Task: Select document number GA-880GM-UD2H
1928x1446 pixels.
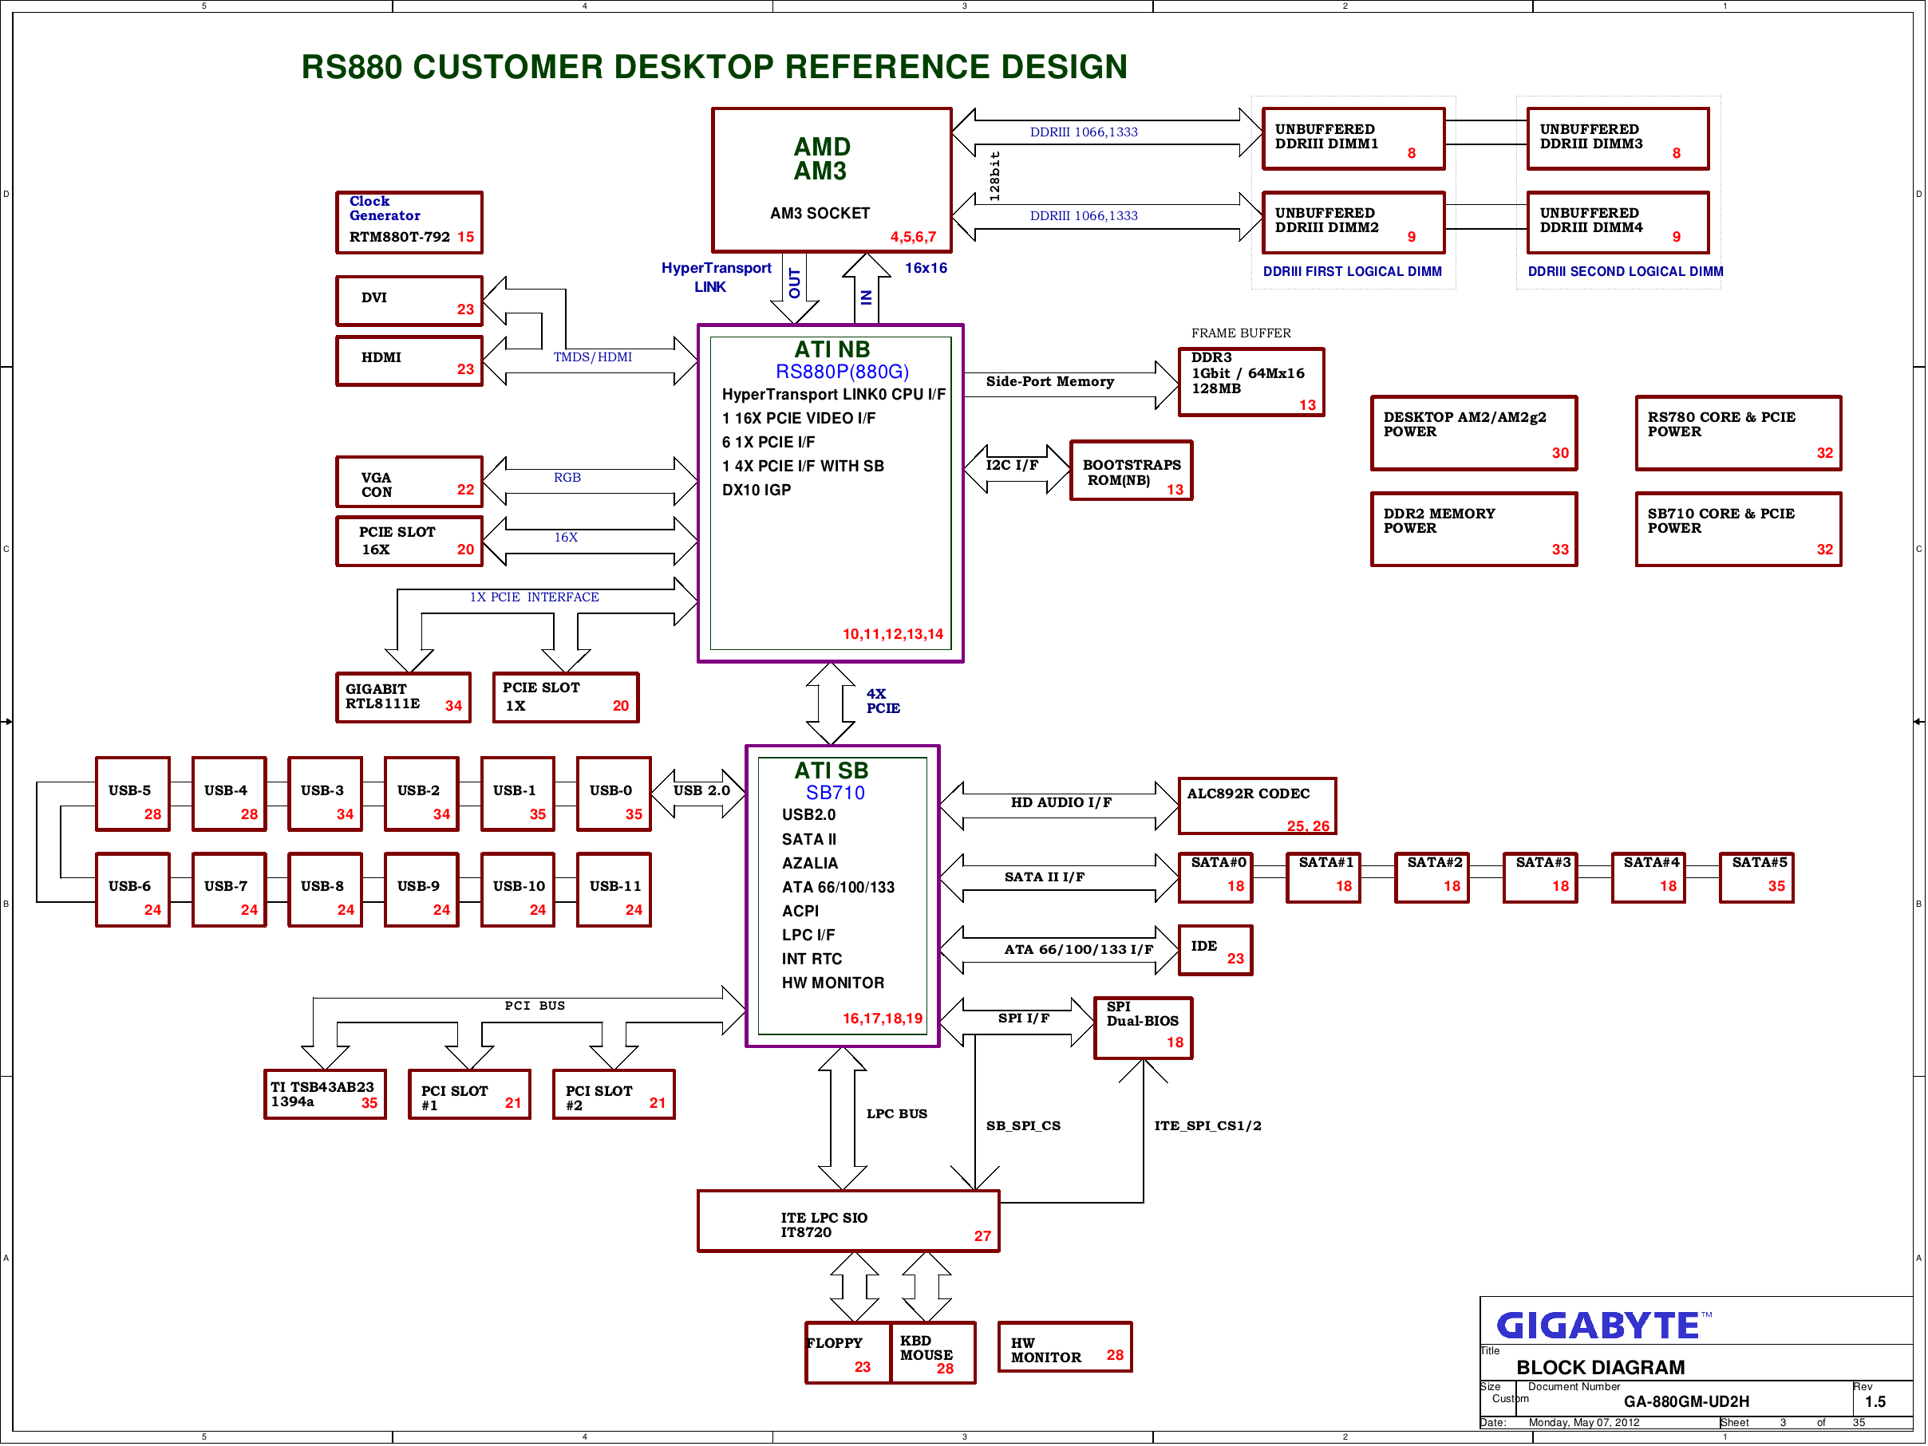Action: click(1686, 1402)
